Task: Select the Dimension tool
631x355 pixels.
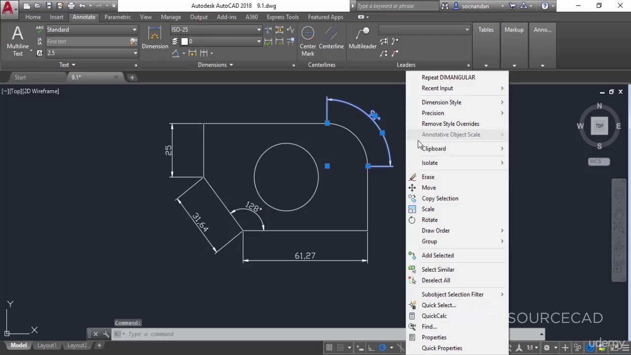Action: click(x=155, y=38)
